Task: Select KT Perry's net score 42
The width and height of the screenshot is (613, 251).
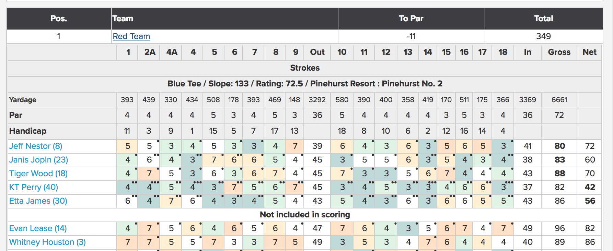Action: [589, 187]
